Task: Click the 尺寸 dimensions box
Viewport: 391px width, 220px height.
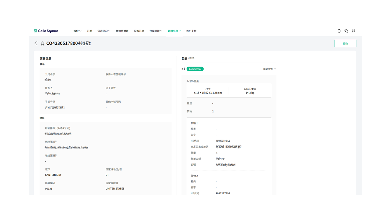Action: pos(208,91)
